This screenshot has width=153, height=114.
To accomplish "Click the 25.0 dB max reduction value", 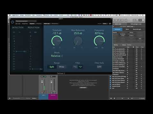I will [78, 33].
